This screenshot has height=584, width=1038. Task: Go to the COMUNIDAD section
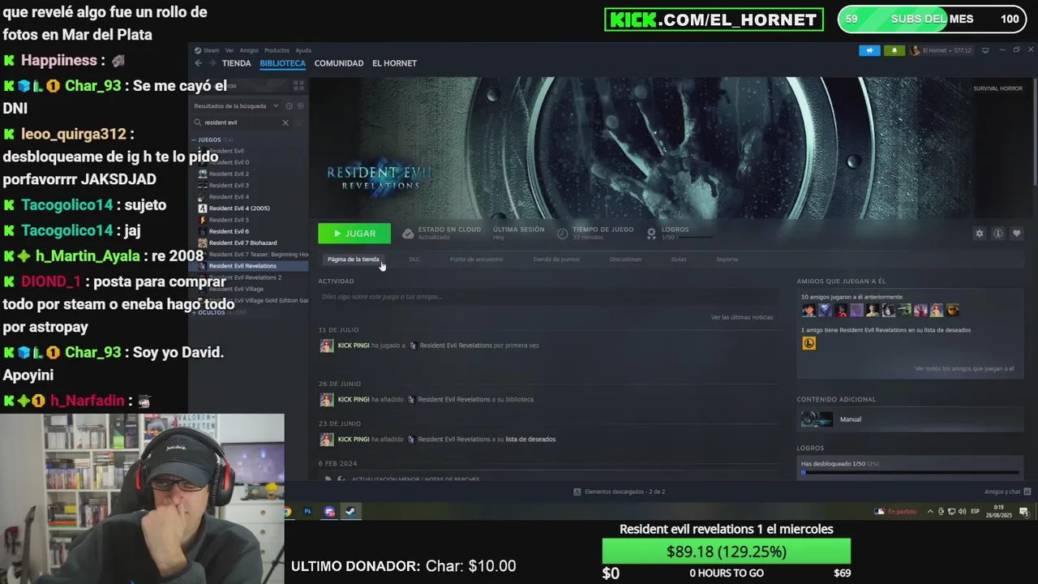click(339, 63)
